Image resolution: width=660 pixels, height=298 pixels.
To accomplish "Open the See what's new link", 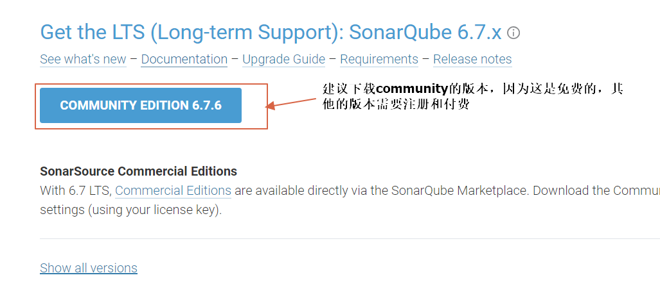I will (83, 59).
